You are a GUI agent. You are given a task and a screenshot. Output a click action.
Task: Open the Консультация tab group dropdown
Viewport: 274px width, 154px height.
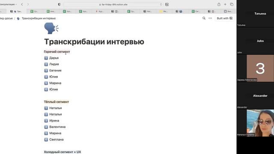coord(8,4)
